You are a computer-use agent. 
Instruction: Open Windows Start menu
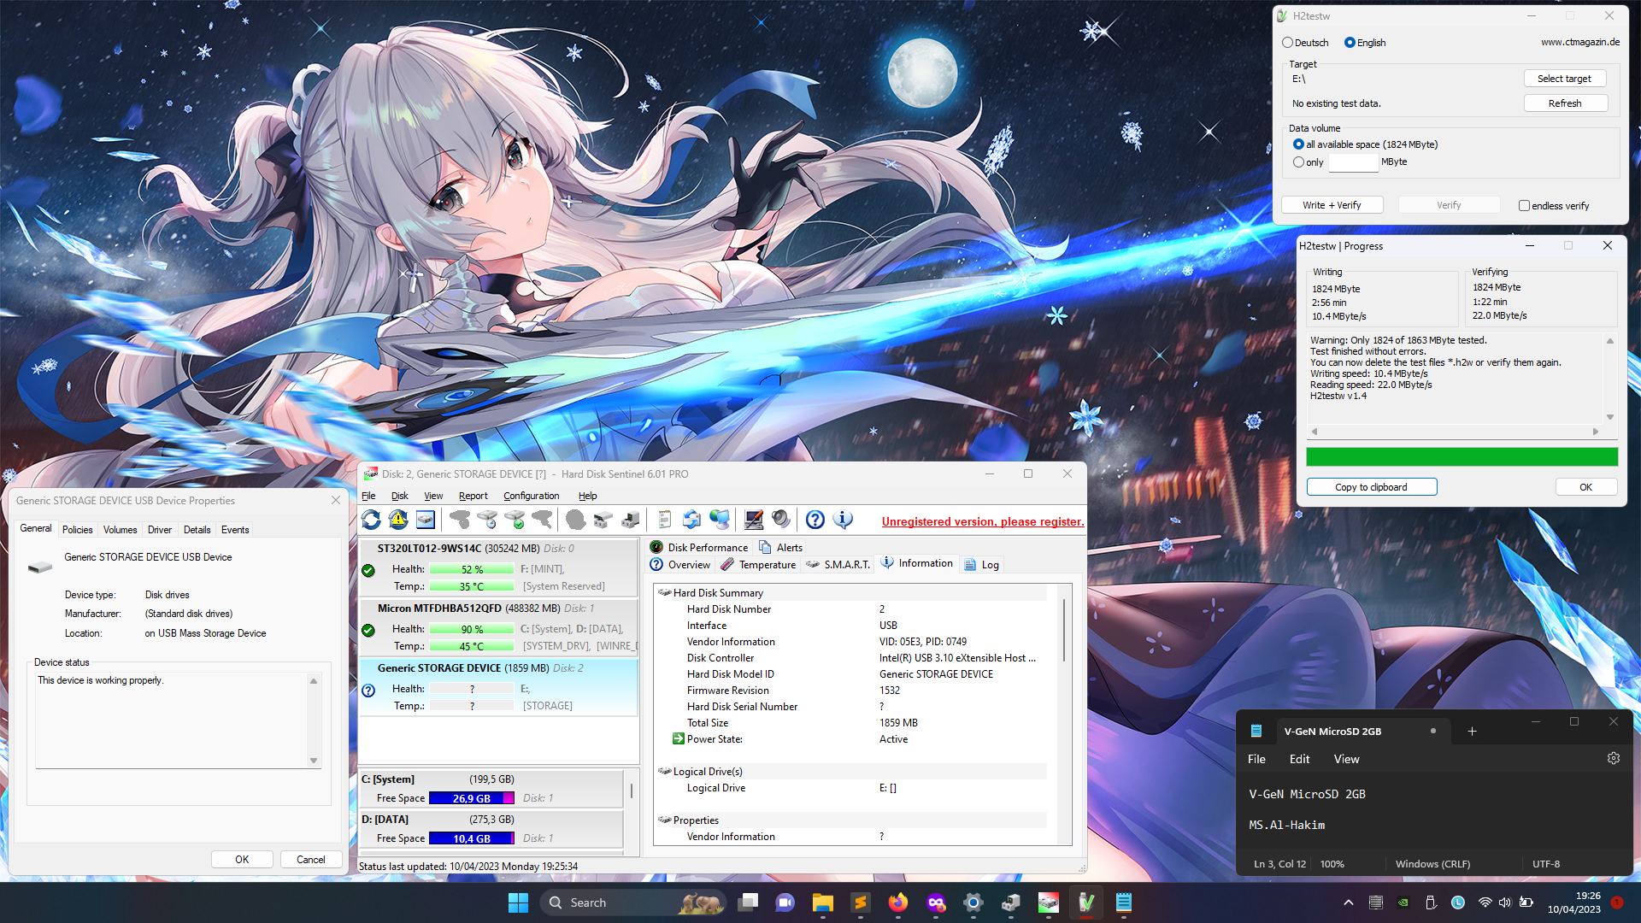click(518, 902)
